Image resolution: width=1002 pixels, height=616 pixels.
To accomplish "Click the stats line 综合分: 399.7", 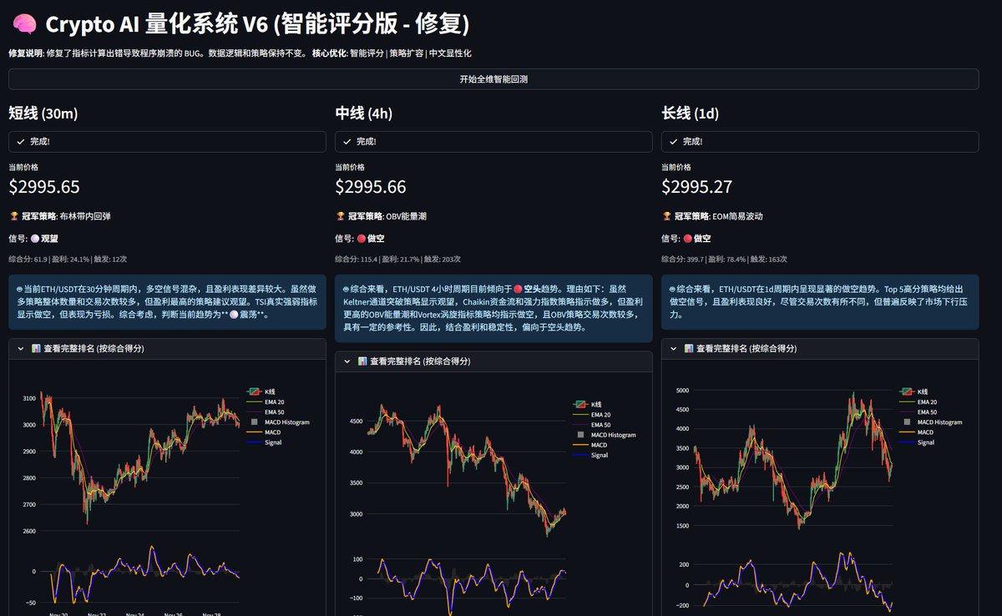I will [x=724, y=259].
